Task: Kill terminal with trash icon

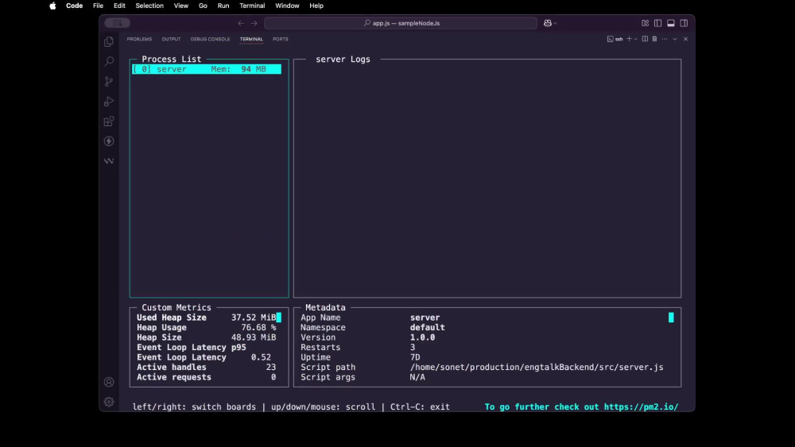Action: click(654, 39)
